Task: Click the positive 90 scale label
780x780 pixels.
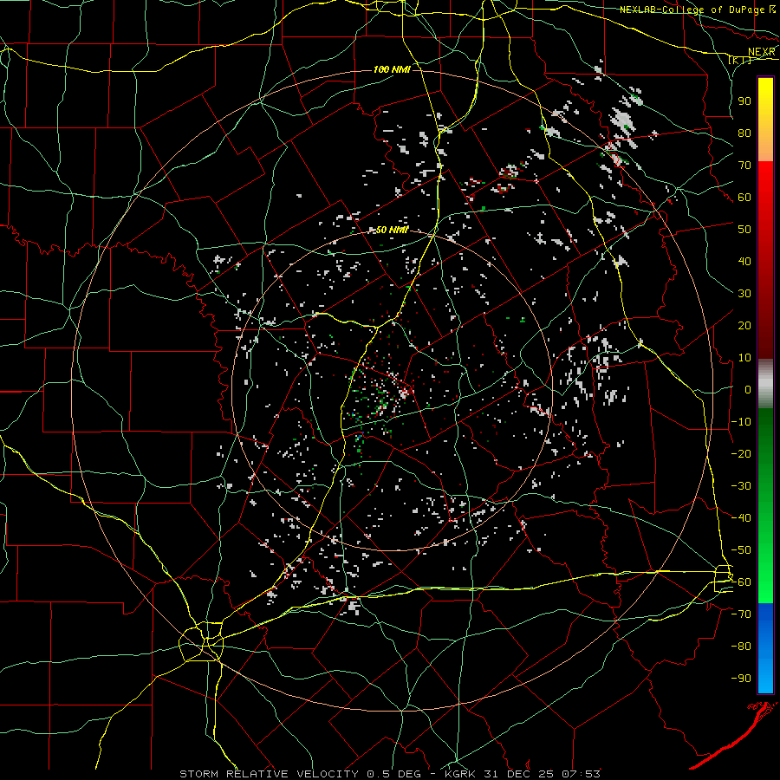Action: pos(744,101)
